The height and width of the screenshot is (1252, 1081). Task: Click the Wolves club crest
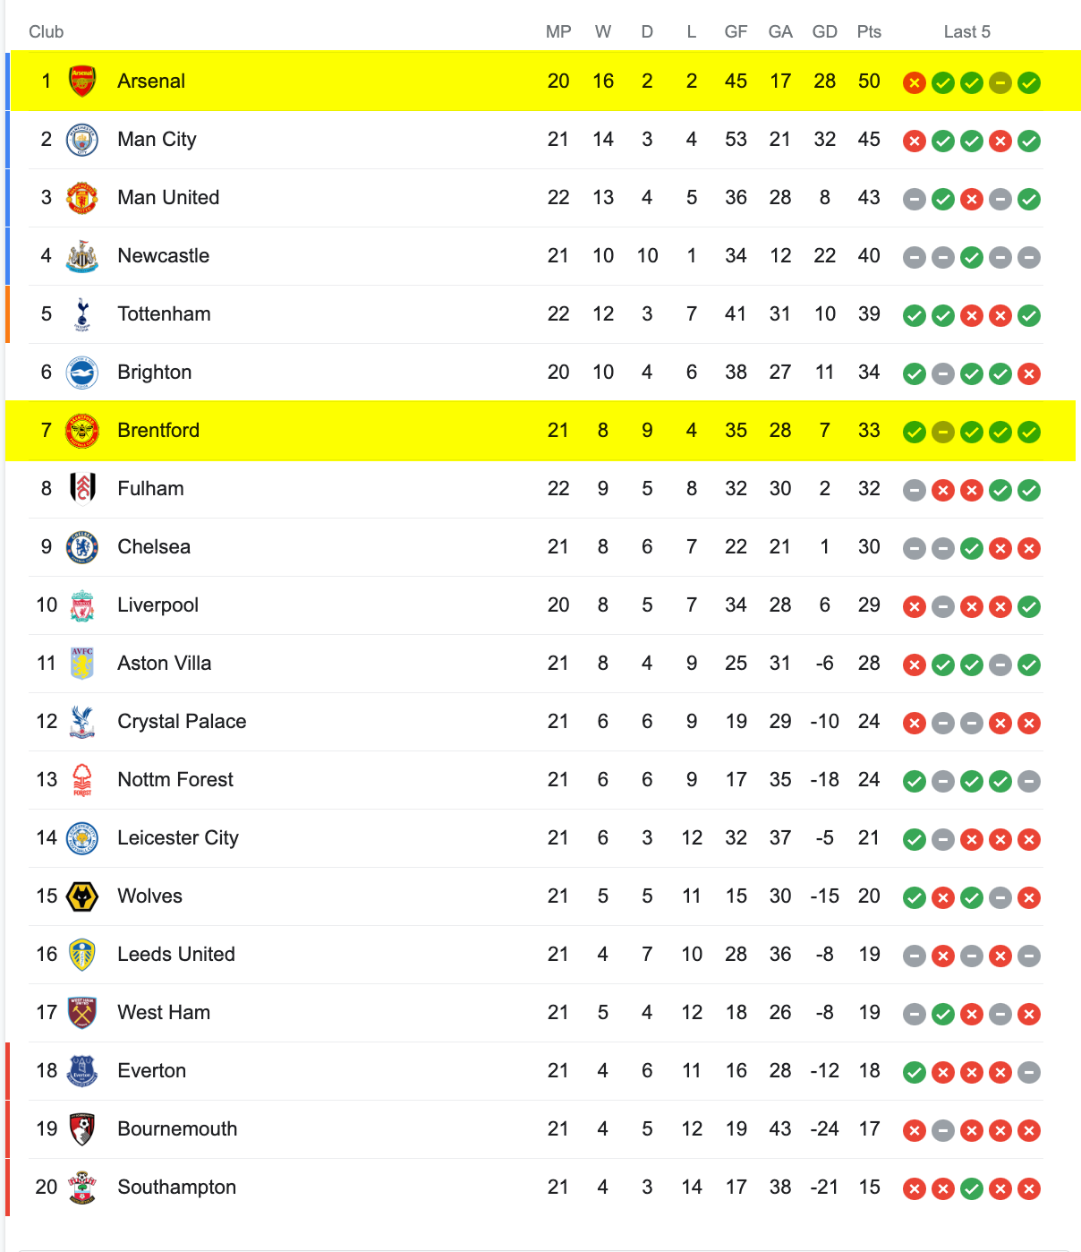(x=82, y=896)
